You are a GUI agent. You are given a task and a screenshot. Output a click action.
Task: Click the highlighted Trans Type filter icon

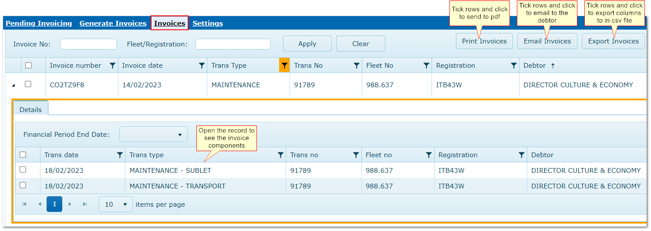(284, 66)
